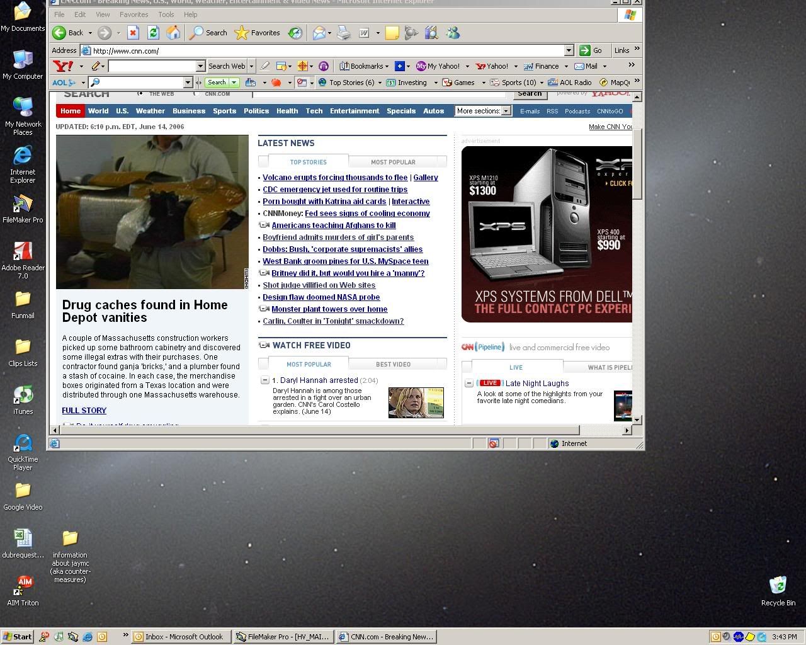This screenshot has height=645, width=806.
Task: Open the address bar URL dropdown
Action: click(x=569, y=50)
